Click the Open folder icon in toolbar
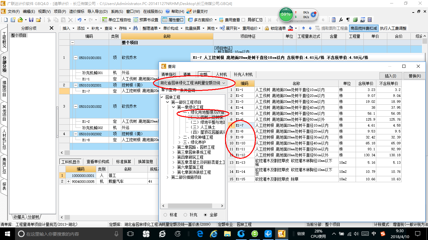The height and width of the screenshot is (240, 428). coord(20,20)
